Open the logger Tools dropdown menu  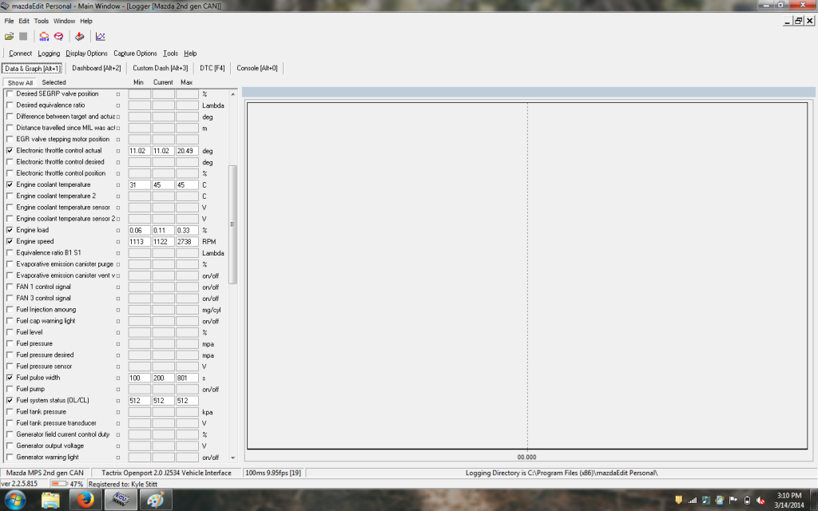170,53
